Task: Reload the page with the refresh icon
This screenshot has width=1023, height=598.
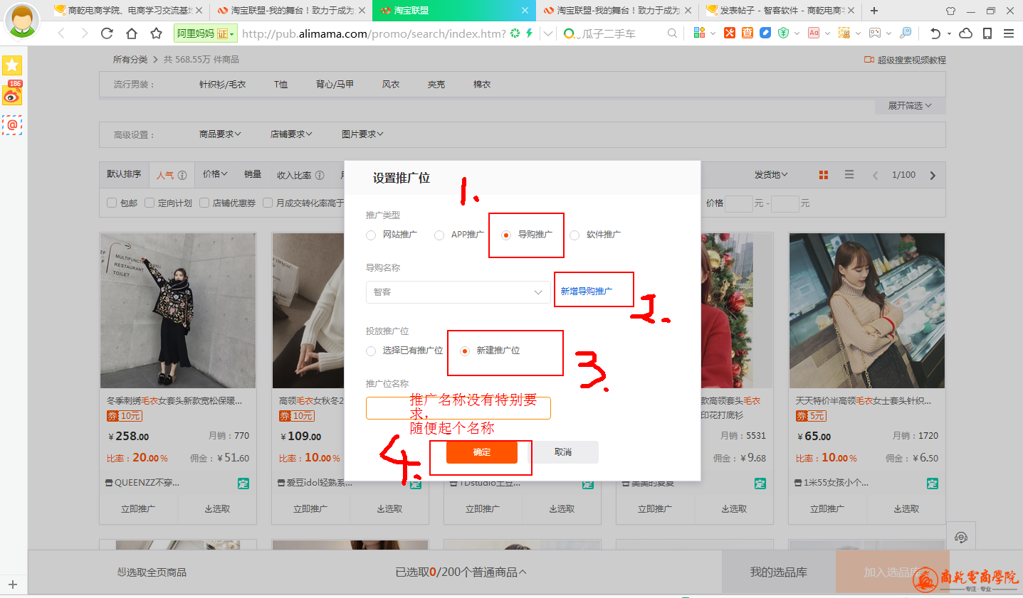Action: (x=107, y=33)
